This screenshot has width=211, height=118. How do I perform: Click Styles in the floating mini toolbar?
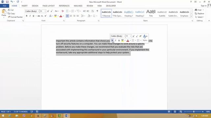coord(145,38)
